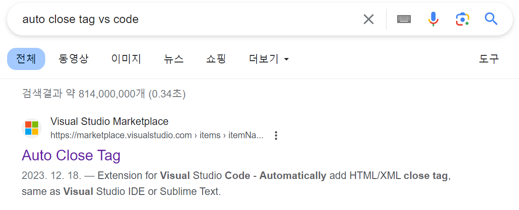519x210 pixels.
Task: Switch to the 동영상 tab
Action: pyautogui.click(x=74, y=59)
